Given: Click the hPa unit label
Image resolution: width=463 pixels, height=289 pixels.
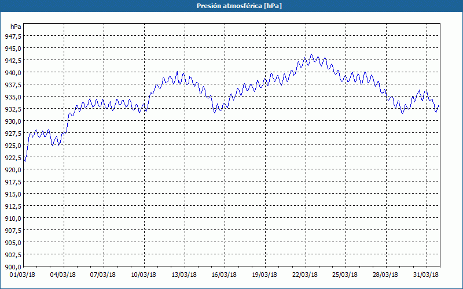Looking at the screenshot, I should tap(16, 27).
